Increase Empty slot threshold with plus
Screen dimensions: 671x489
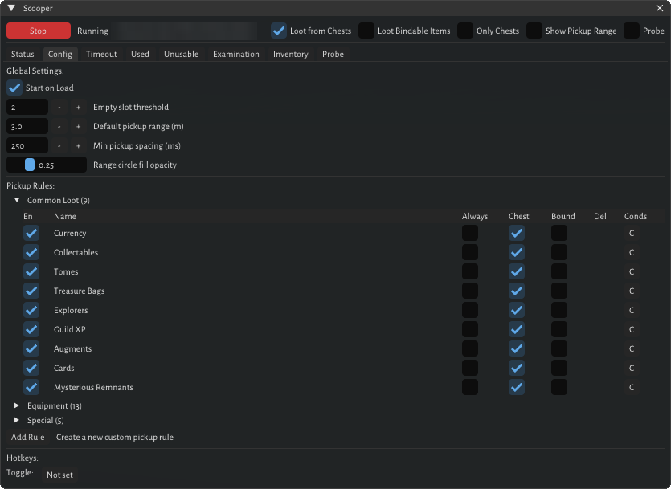tap(78, 107)
